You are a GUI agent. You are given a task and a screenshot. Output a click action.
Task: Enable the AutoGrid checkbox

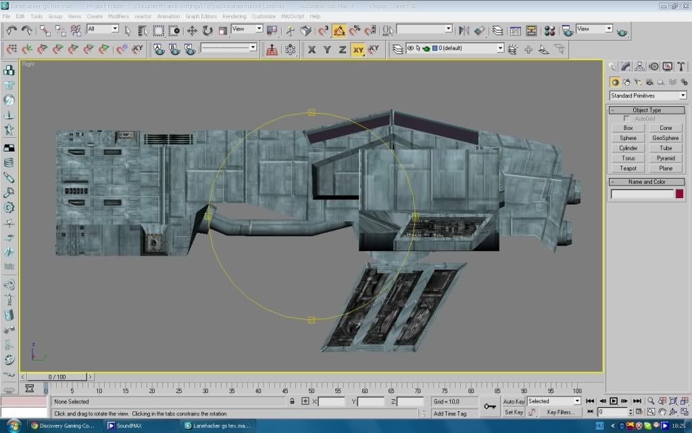click(x=627, y=118)
